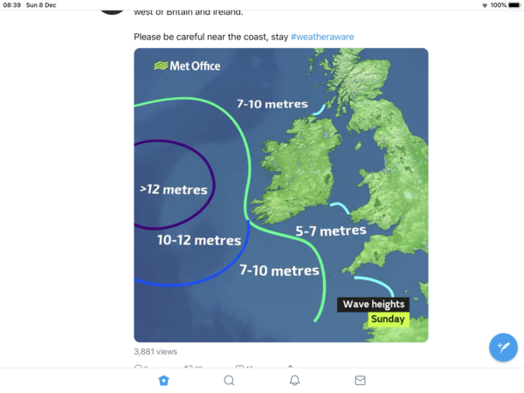This screenshot has height=393, width=524.
Task: Tap the time in the status bar
Action: [11, 5]
